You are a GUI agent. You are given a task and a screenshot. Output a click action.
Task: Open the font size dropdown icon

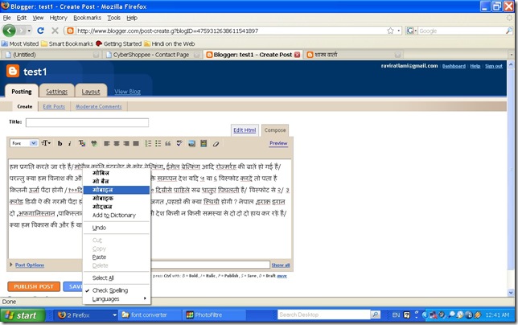pos(46,143)
